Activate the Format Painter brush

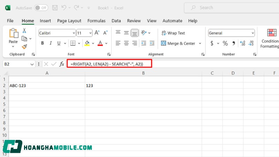(24, 47)
